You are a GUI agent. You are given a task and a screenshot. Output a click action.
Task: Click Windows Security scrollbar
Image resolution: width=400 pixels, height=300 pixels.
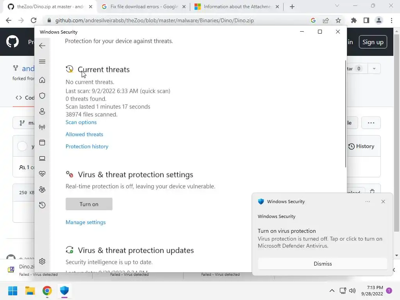point(346,114)
